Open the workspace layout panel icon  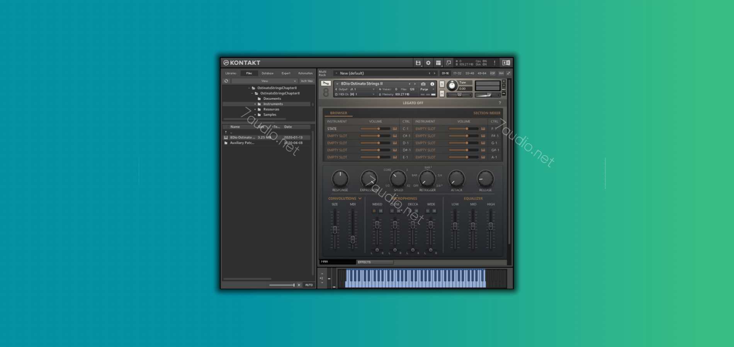pyautogui.click(x=438, y=63)
